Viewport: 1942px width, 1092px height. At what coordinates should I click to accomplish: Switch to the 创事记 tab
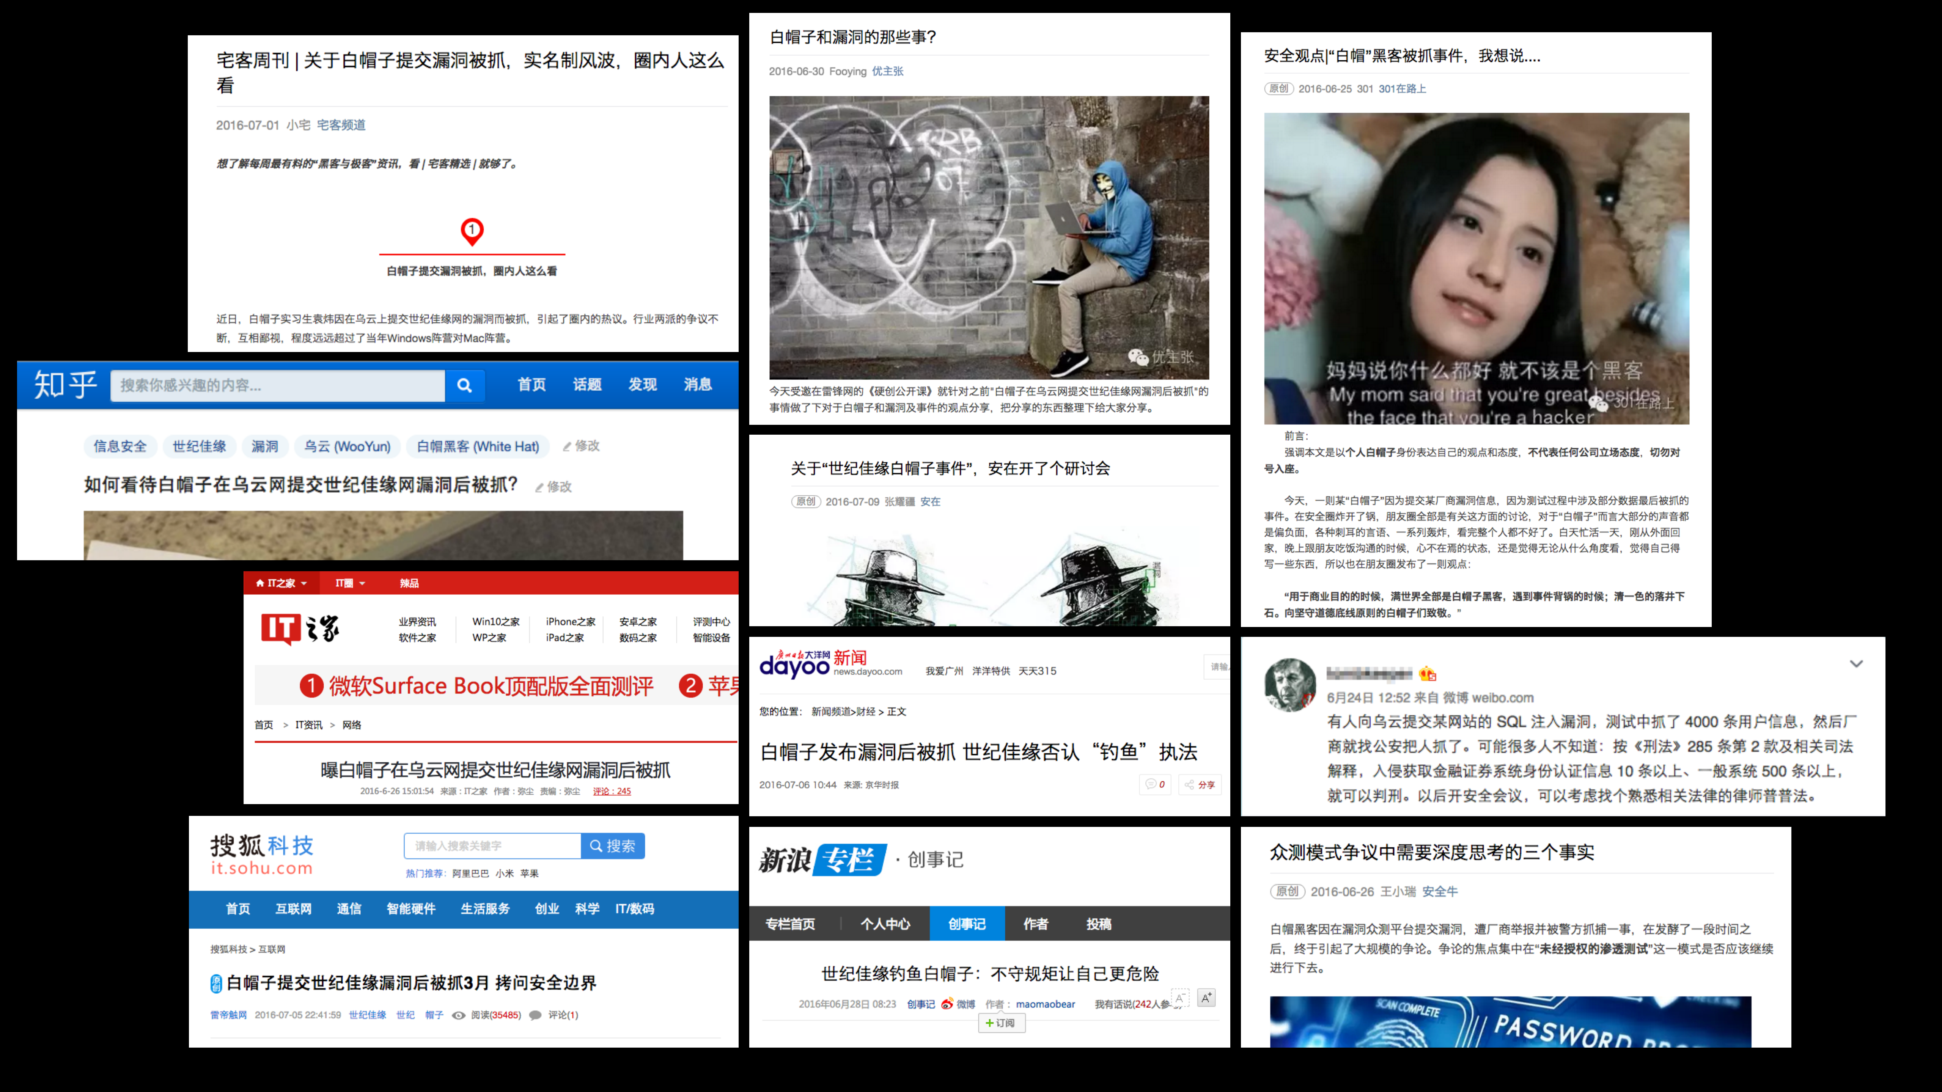click(967, 923)
